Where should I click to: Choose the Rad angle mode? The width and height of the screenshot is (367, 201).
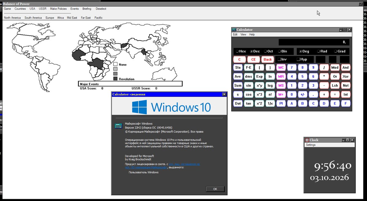tap(322, 51)
